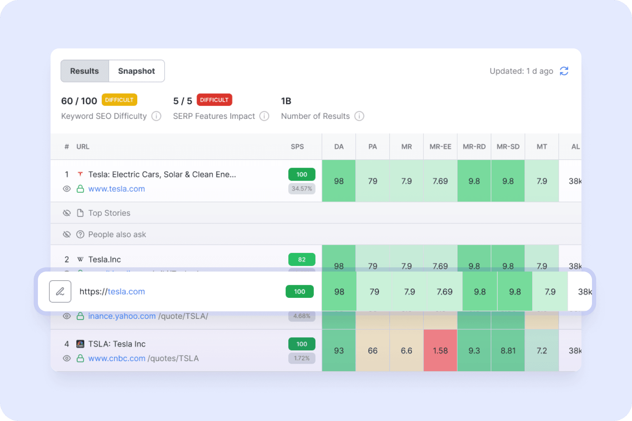Screen dimensions: 632x421
Task: Show info for SERP Features Impact
Action: pos(264,116)
